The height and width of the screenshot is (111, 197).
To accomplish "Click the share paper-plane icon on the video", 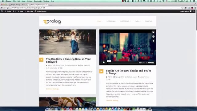I will [153, 41].
